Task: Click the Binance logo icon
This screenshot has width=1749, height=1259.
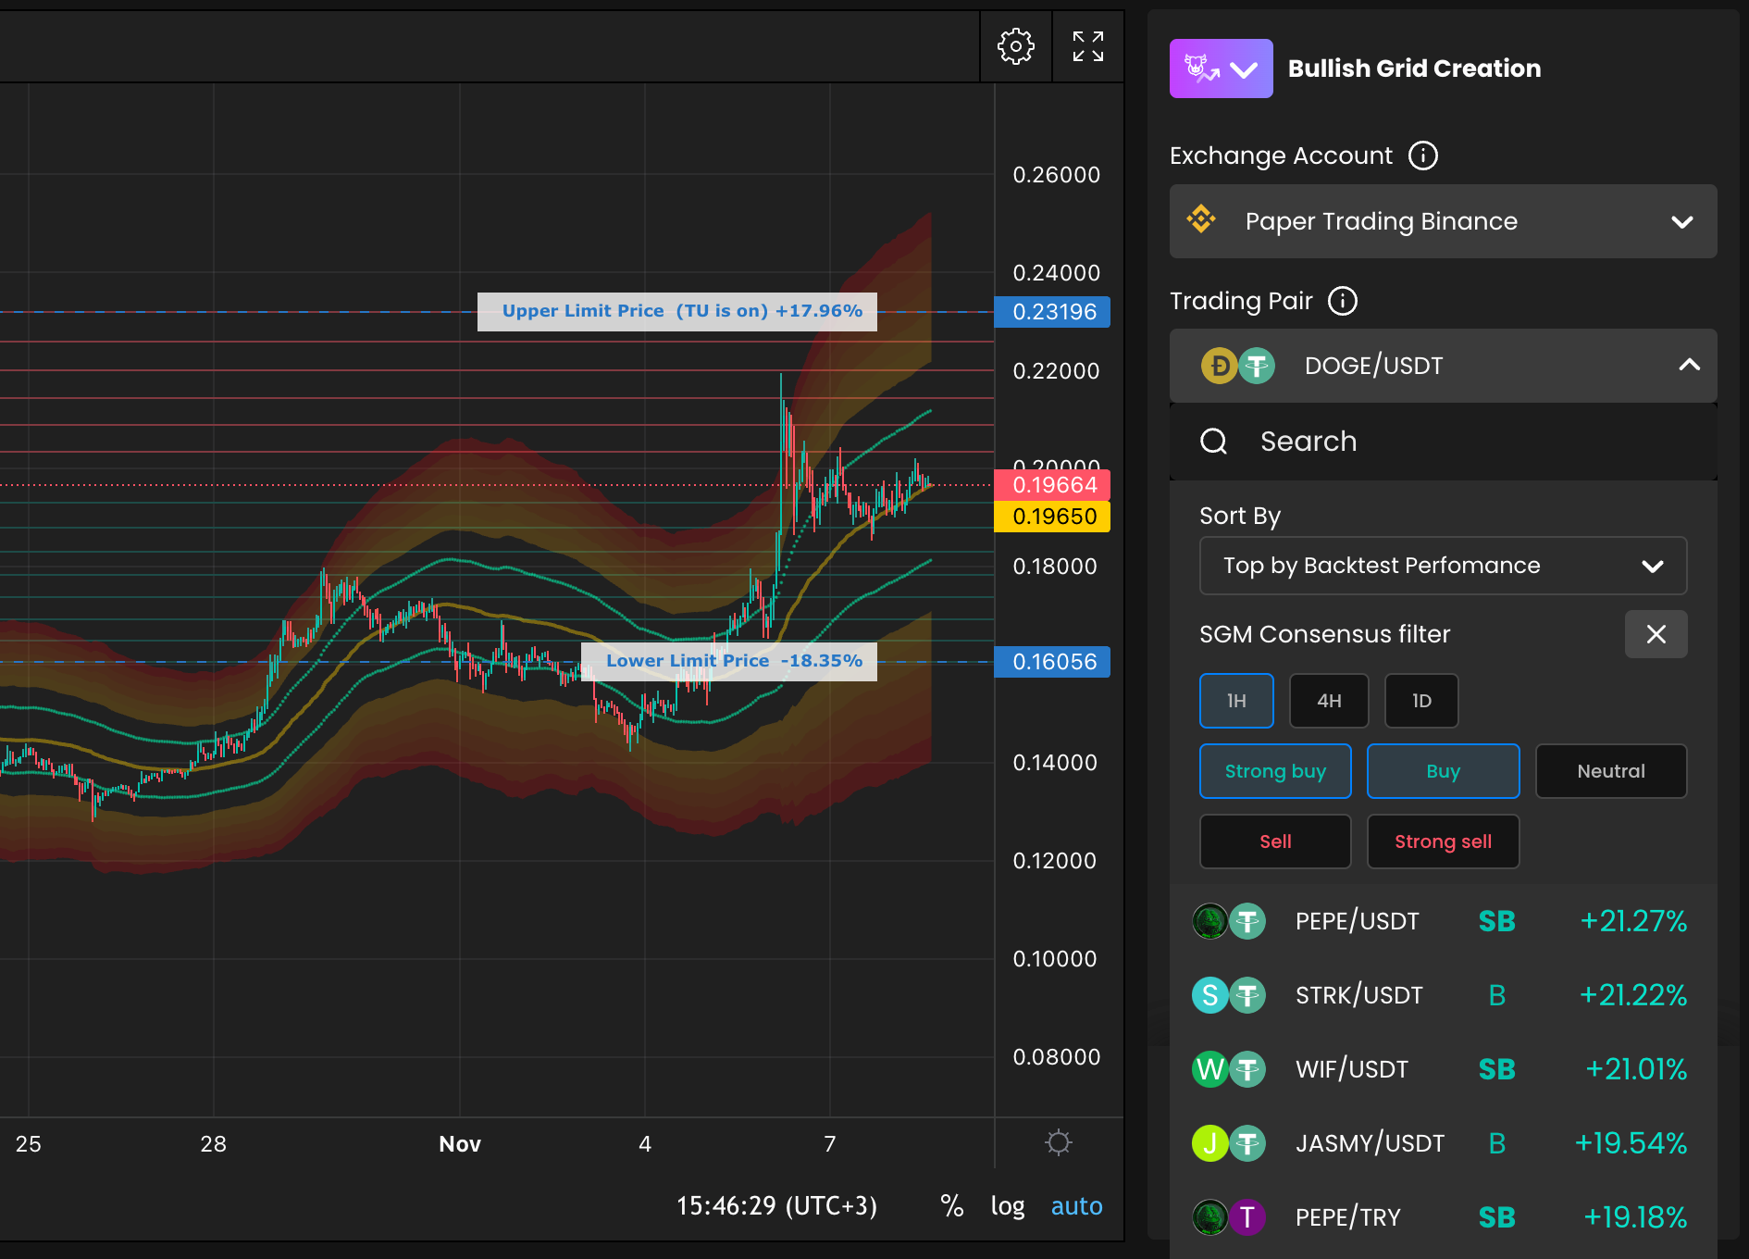Action: (x=1201, y=219)
